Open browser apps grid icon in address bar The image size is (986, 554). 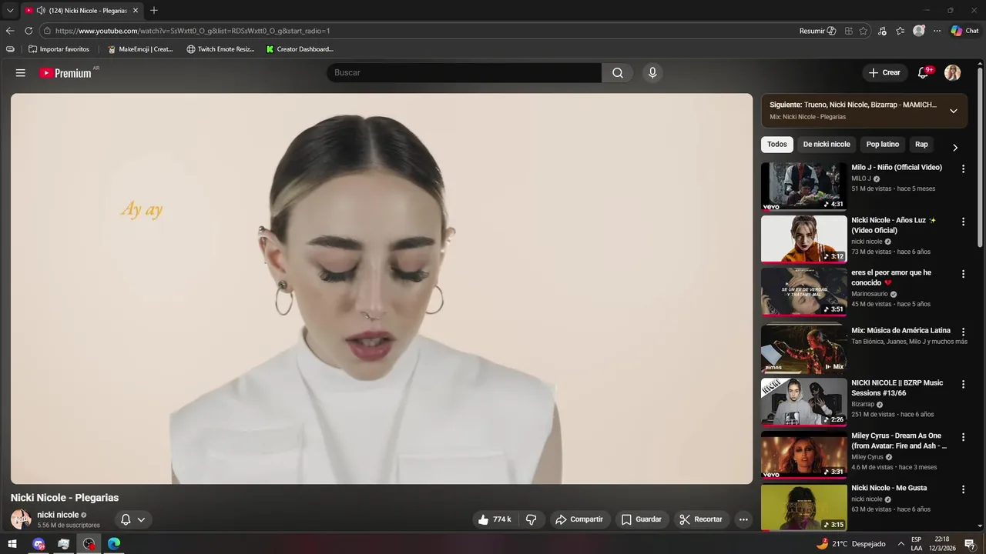coord(848,31)
